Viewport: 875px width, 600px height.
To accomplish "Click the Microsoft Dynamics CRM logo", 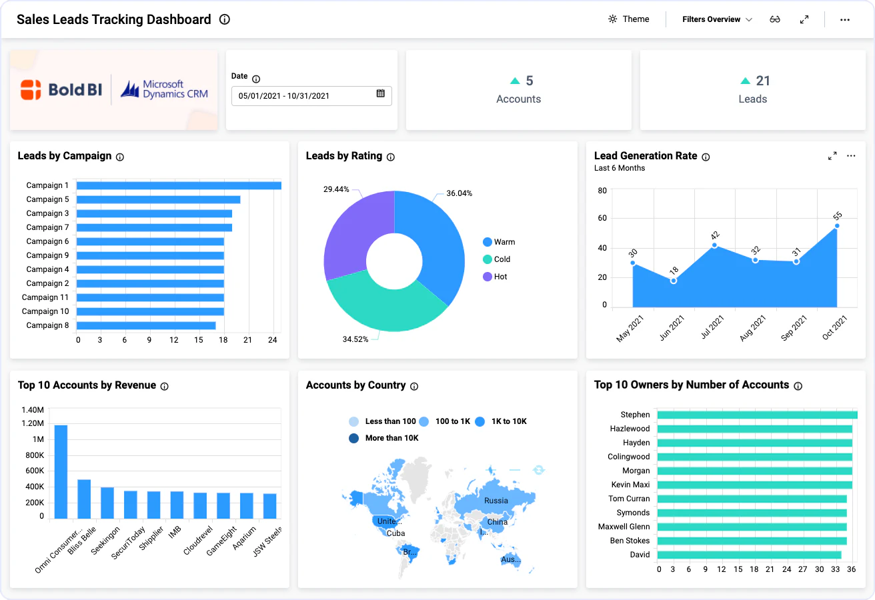I will [x=164, y=89].
